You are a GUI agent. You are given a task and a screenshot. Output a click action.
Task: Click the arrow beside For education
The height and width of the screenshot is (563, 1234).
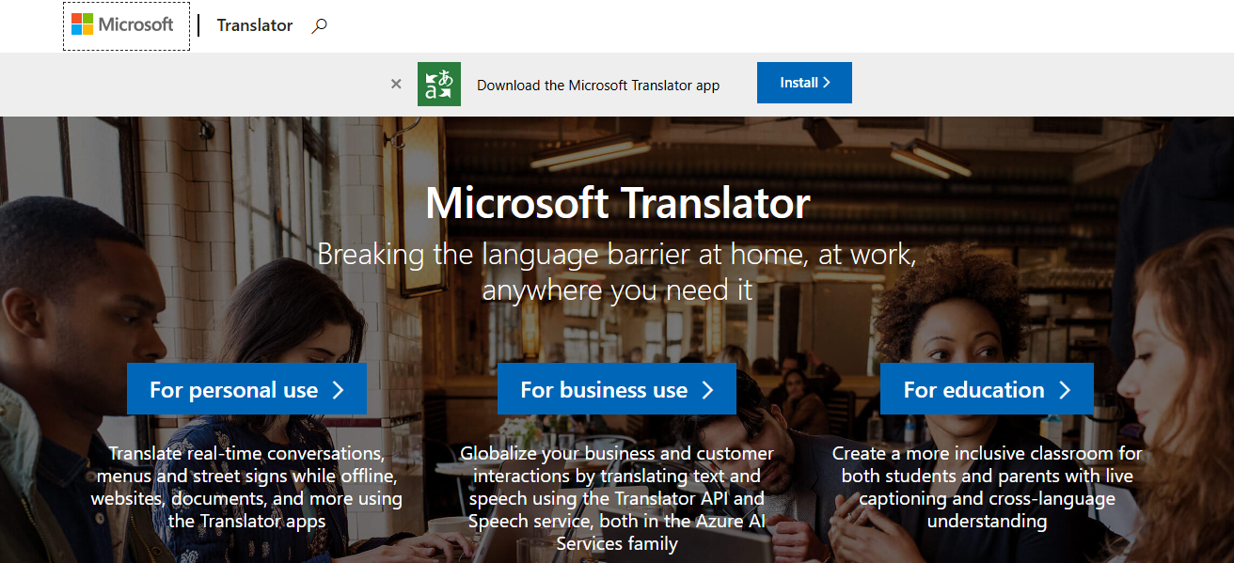coord(1065,391)
